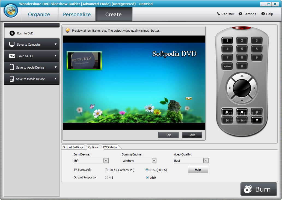282x200 pixels.
Task: Select NTSC(30FPS) TV standard
Action: [147, 170]
